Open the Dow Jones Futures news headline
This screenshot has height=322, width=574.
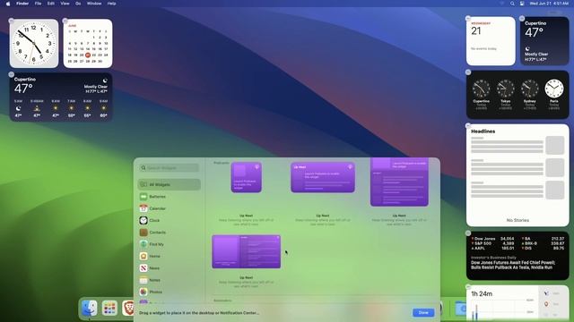point(513,265)
